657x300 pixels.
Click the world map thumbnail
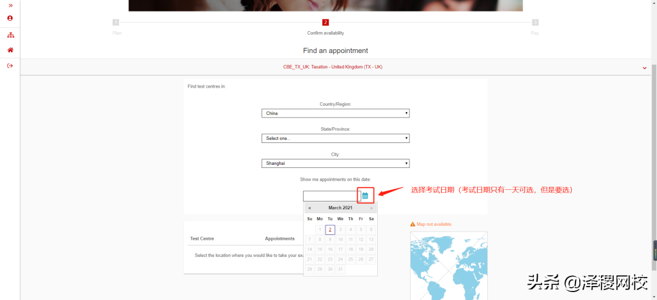449,266
